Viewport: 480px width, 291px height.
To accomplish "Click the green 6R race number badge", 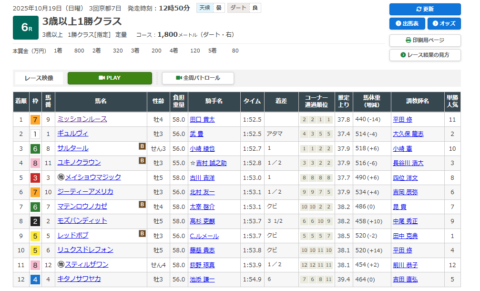I will (26, 29).
